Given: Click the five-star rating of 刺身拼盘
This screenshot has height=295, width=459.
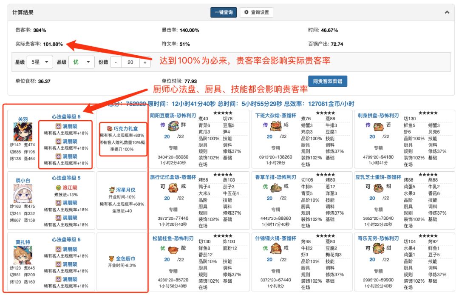Looking at the screenshot, I should (428, 113).
